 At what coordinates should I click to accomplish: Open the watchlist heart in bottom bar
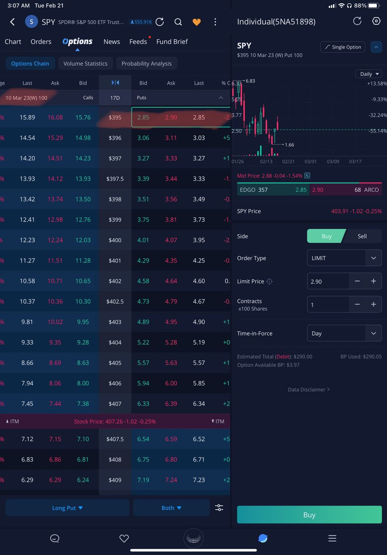[x=124, y=538]
